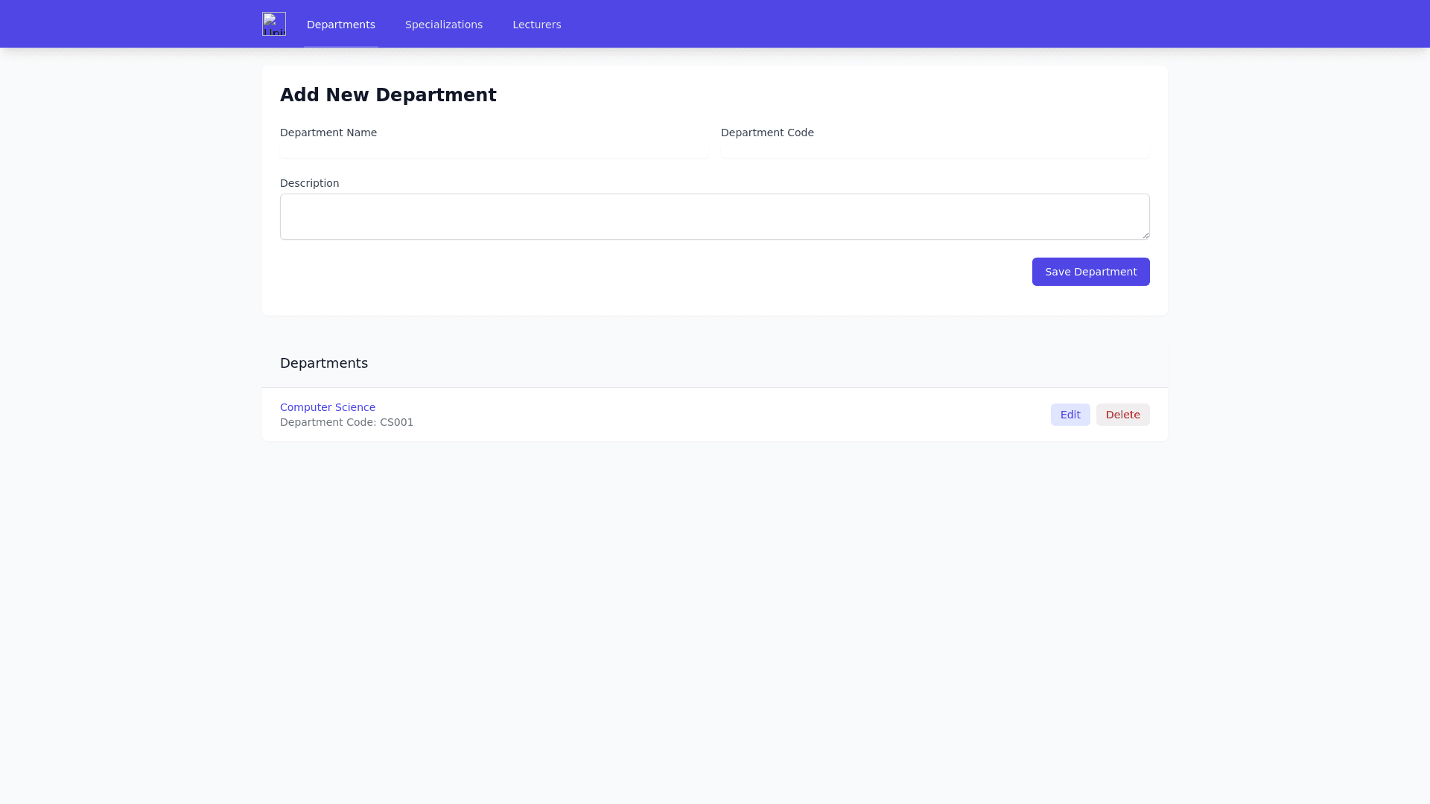The height and width of the screenshot is (804, 1430).
Task: Click the Description label text
Action: tap(309, 183)
